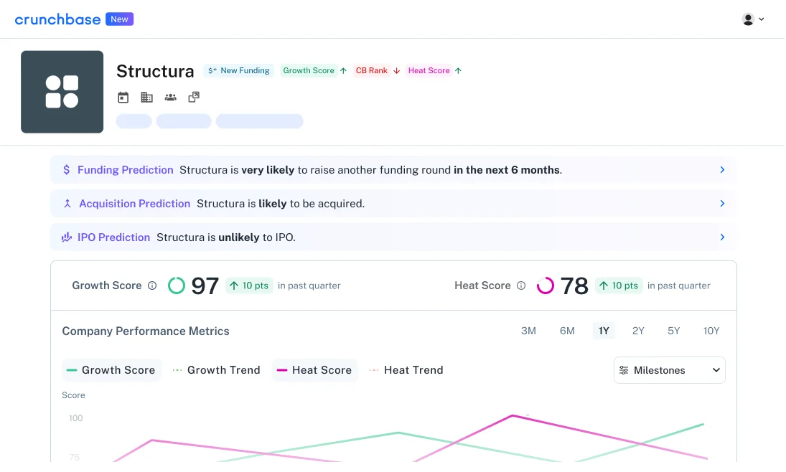Click the CB Rank badge
Image resolution: width=786 pixels, height=472 pixels.
coord(371,70)
